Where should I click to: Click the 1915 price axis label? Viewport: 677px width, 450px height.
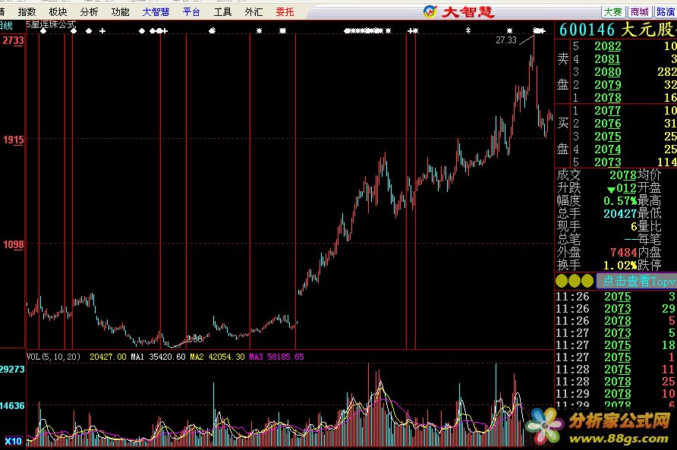14,140
